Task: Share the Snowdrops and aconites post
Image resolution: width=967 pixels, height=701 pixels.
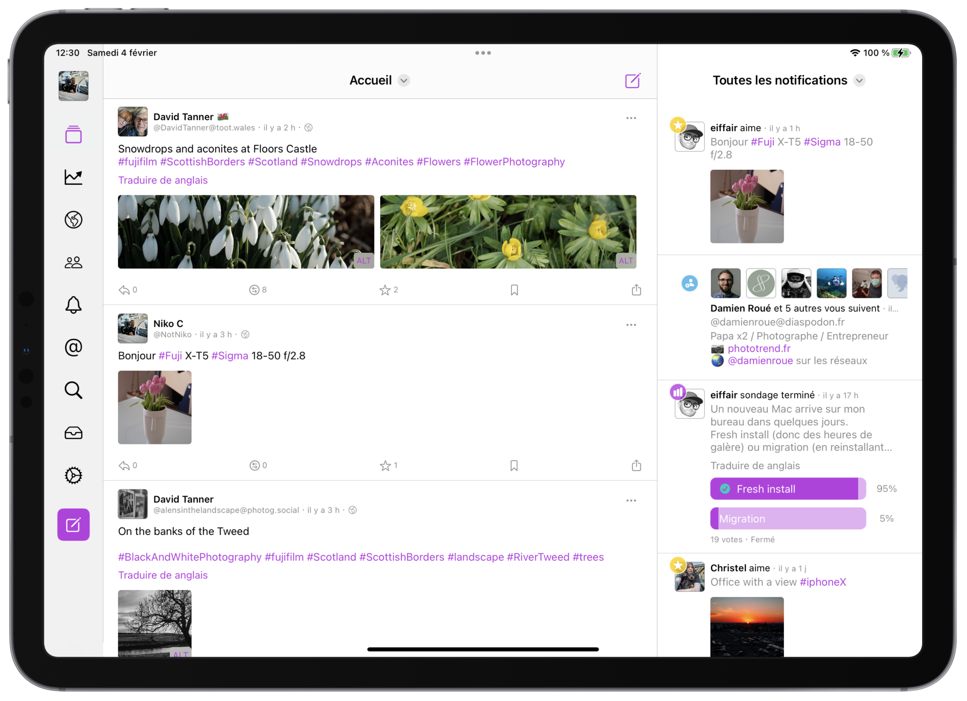Action: point(636,290)
